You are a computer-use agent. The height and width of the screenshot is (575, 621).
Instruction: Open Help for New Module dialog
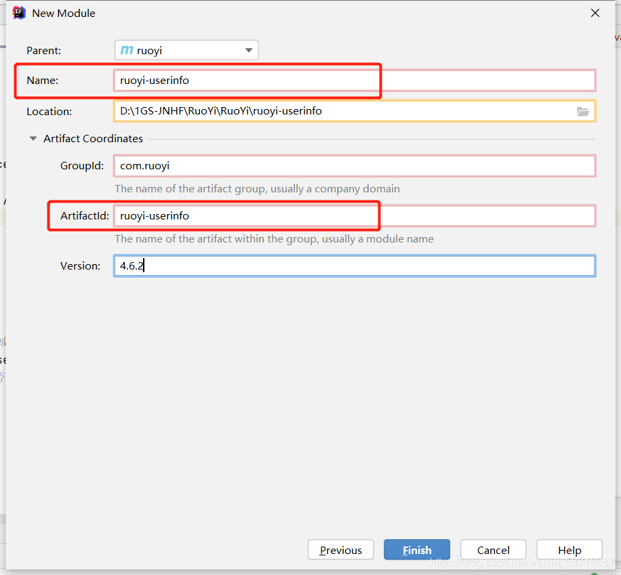569,550
